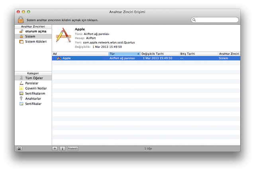Click the oturum açma unlocked padlock icon

click(21, 31)
